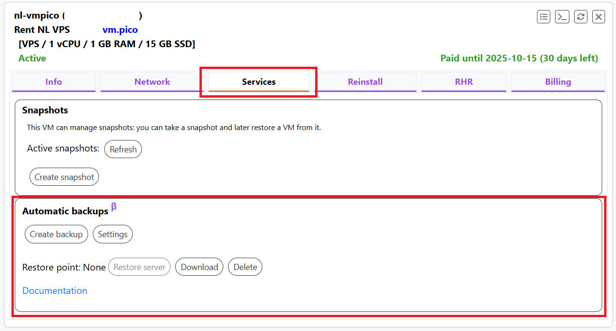Start a new backup with Create backup

[56, 234]
